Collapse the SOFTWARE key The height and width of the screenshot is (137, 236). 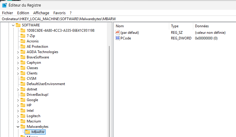13,25
